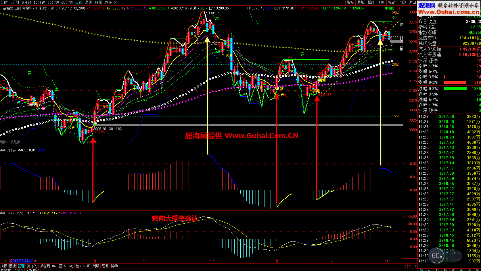481x271 pixels.
Task: Click the 指数涨幅 -0.37% row
Action: pyautogui.click(x=449, y=33)
